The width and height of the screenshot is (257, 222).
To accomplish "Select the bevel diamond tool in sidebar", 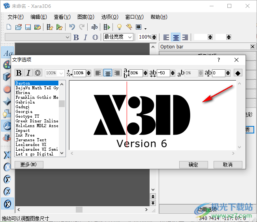I will point(7,101).
